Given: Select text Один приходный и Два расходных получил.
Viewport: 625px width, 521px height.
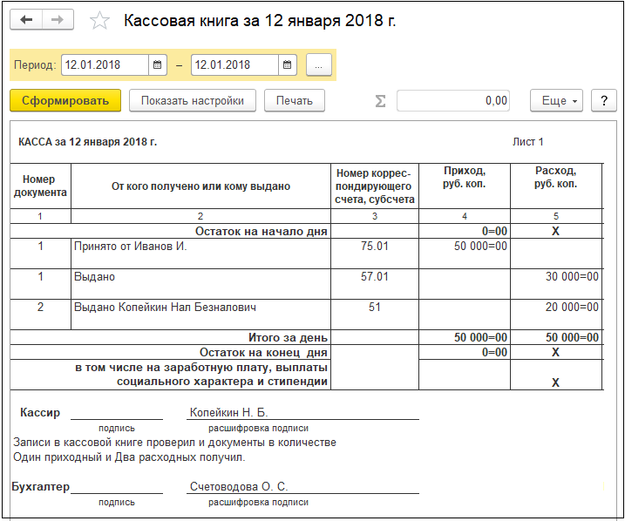Looking at the screenshot, I should pyautogui.click(x=129, y=457).
